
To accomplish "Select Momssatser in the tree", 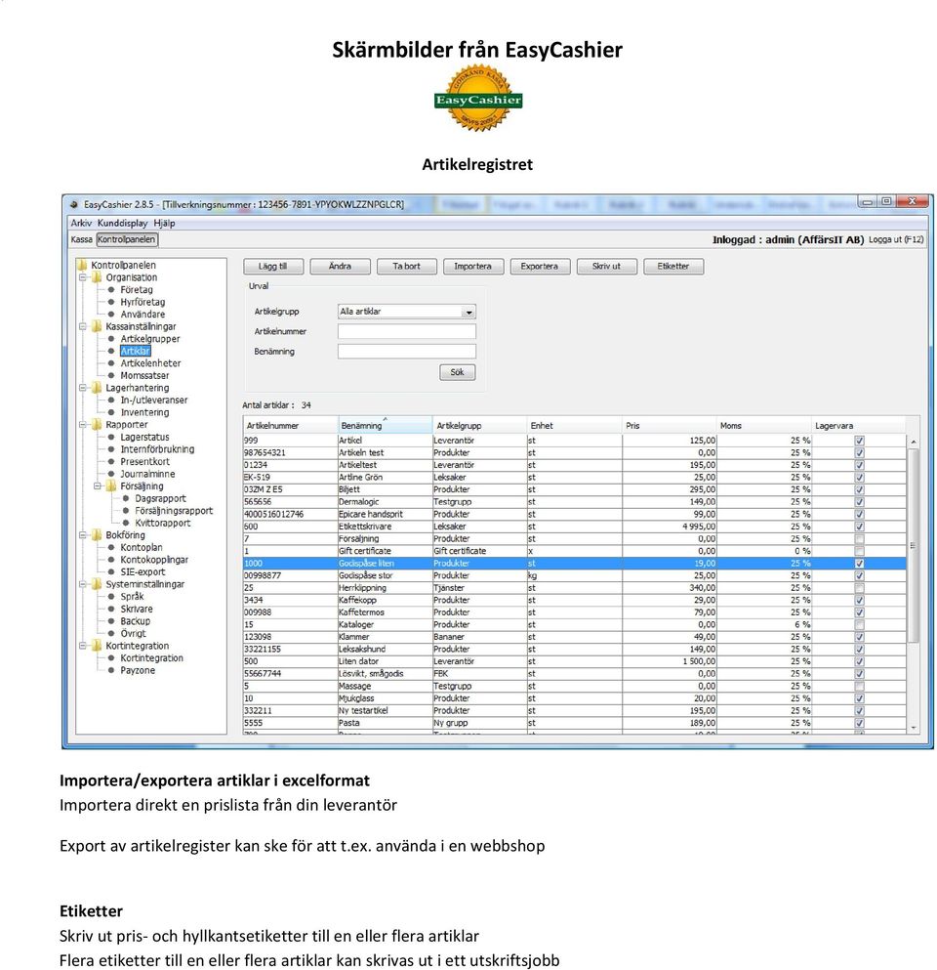I will tap(144, 375).
